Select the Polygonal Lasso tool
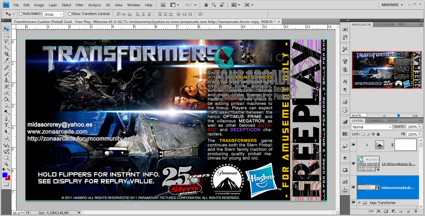425x216 pixels. (x=6, y=41)
